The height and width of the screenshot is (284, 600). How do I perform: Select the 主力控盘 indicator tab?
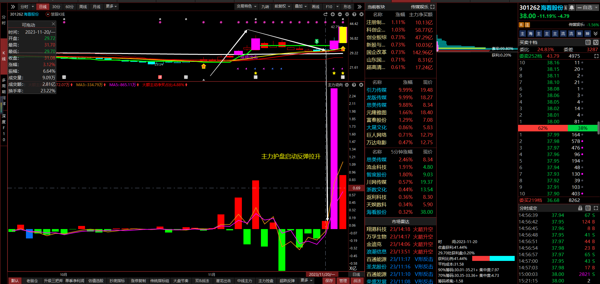(x=266, y=281)
